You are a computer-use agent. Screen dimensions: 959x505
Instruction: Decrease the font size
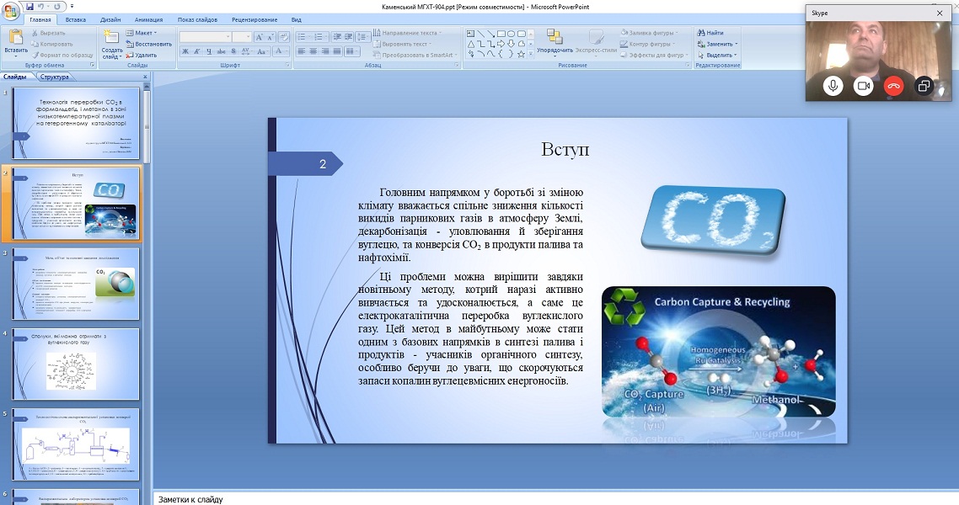coord(271,37)
